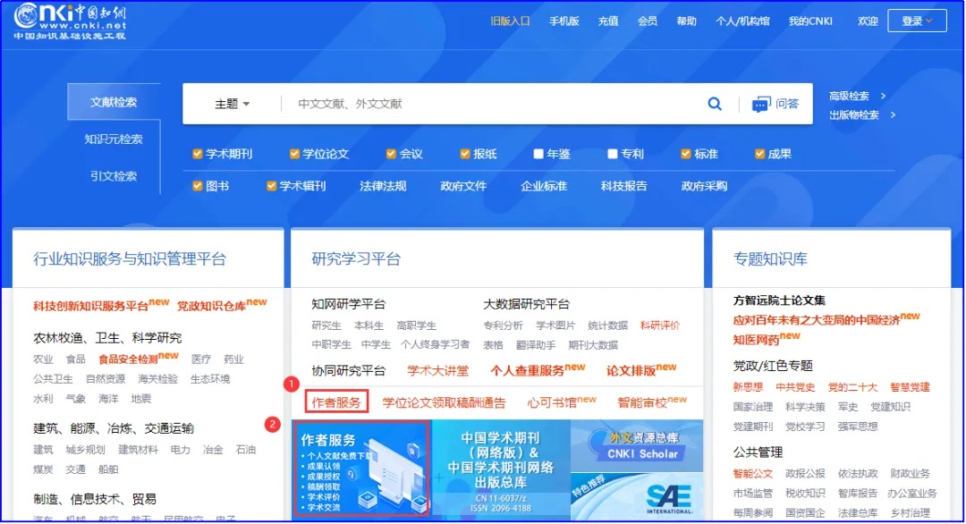The width and height of the screenshot is (966, 524).
Task: Select the 文献检索 tab
Action: (x=114, y=102)
